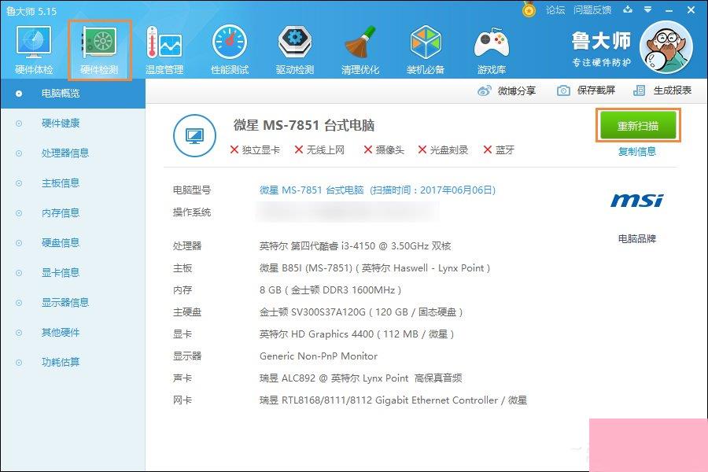Click the blurred 操作系统 value field
Screen dimensions: 708x472
[348, 212]
